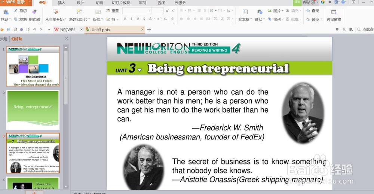Switch to the Animation (动画) tab

[x=99, y=3]
